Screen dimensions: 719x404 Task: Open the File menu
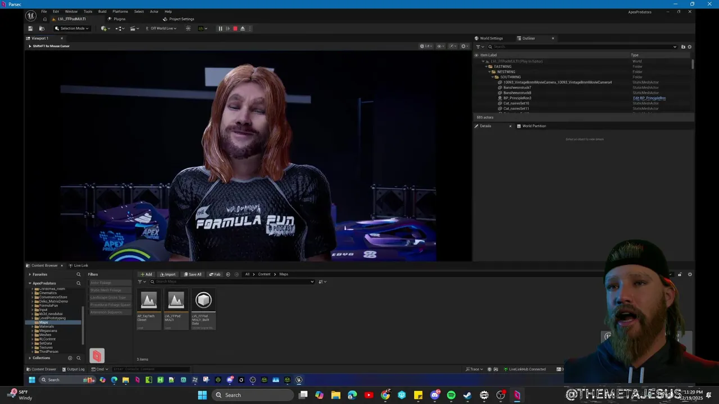[44, 11]
